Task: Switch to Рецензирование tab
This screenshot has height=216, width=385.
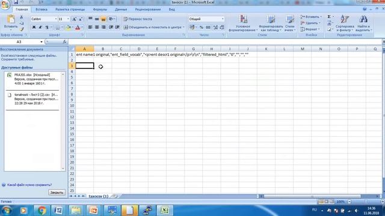Action: point(148,10)
